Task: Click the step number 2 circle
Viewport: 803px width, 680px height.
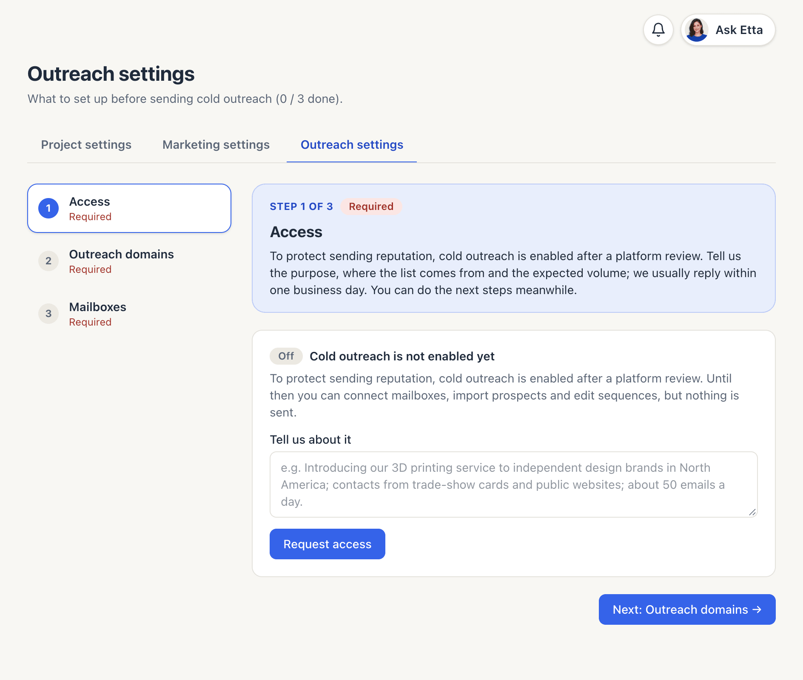Action: [x=48, y=261]
